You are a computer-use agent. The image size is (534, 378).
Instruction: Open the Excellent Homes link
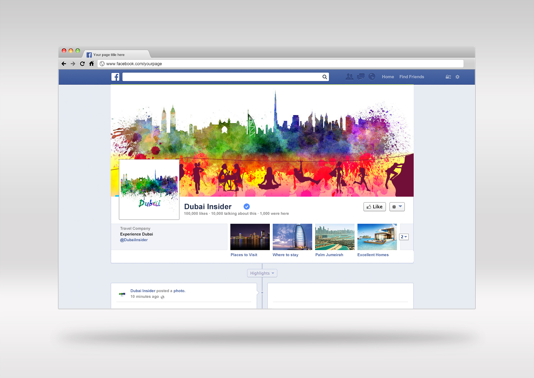click(x=373, y=255)
